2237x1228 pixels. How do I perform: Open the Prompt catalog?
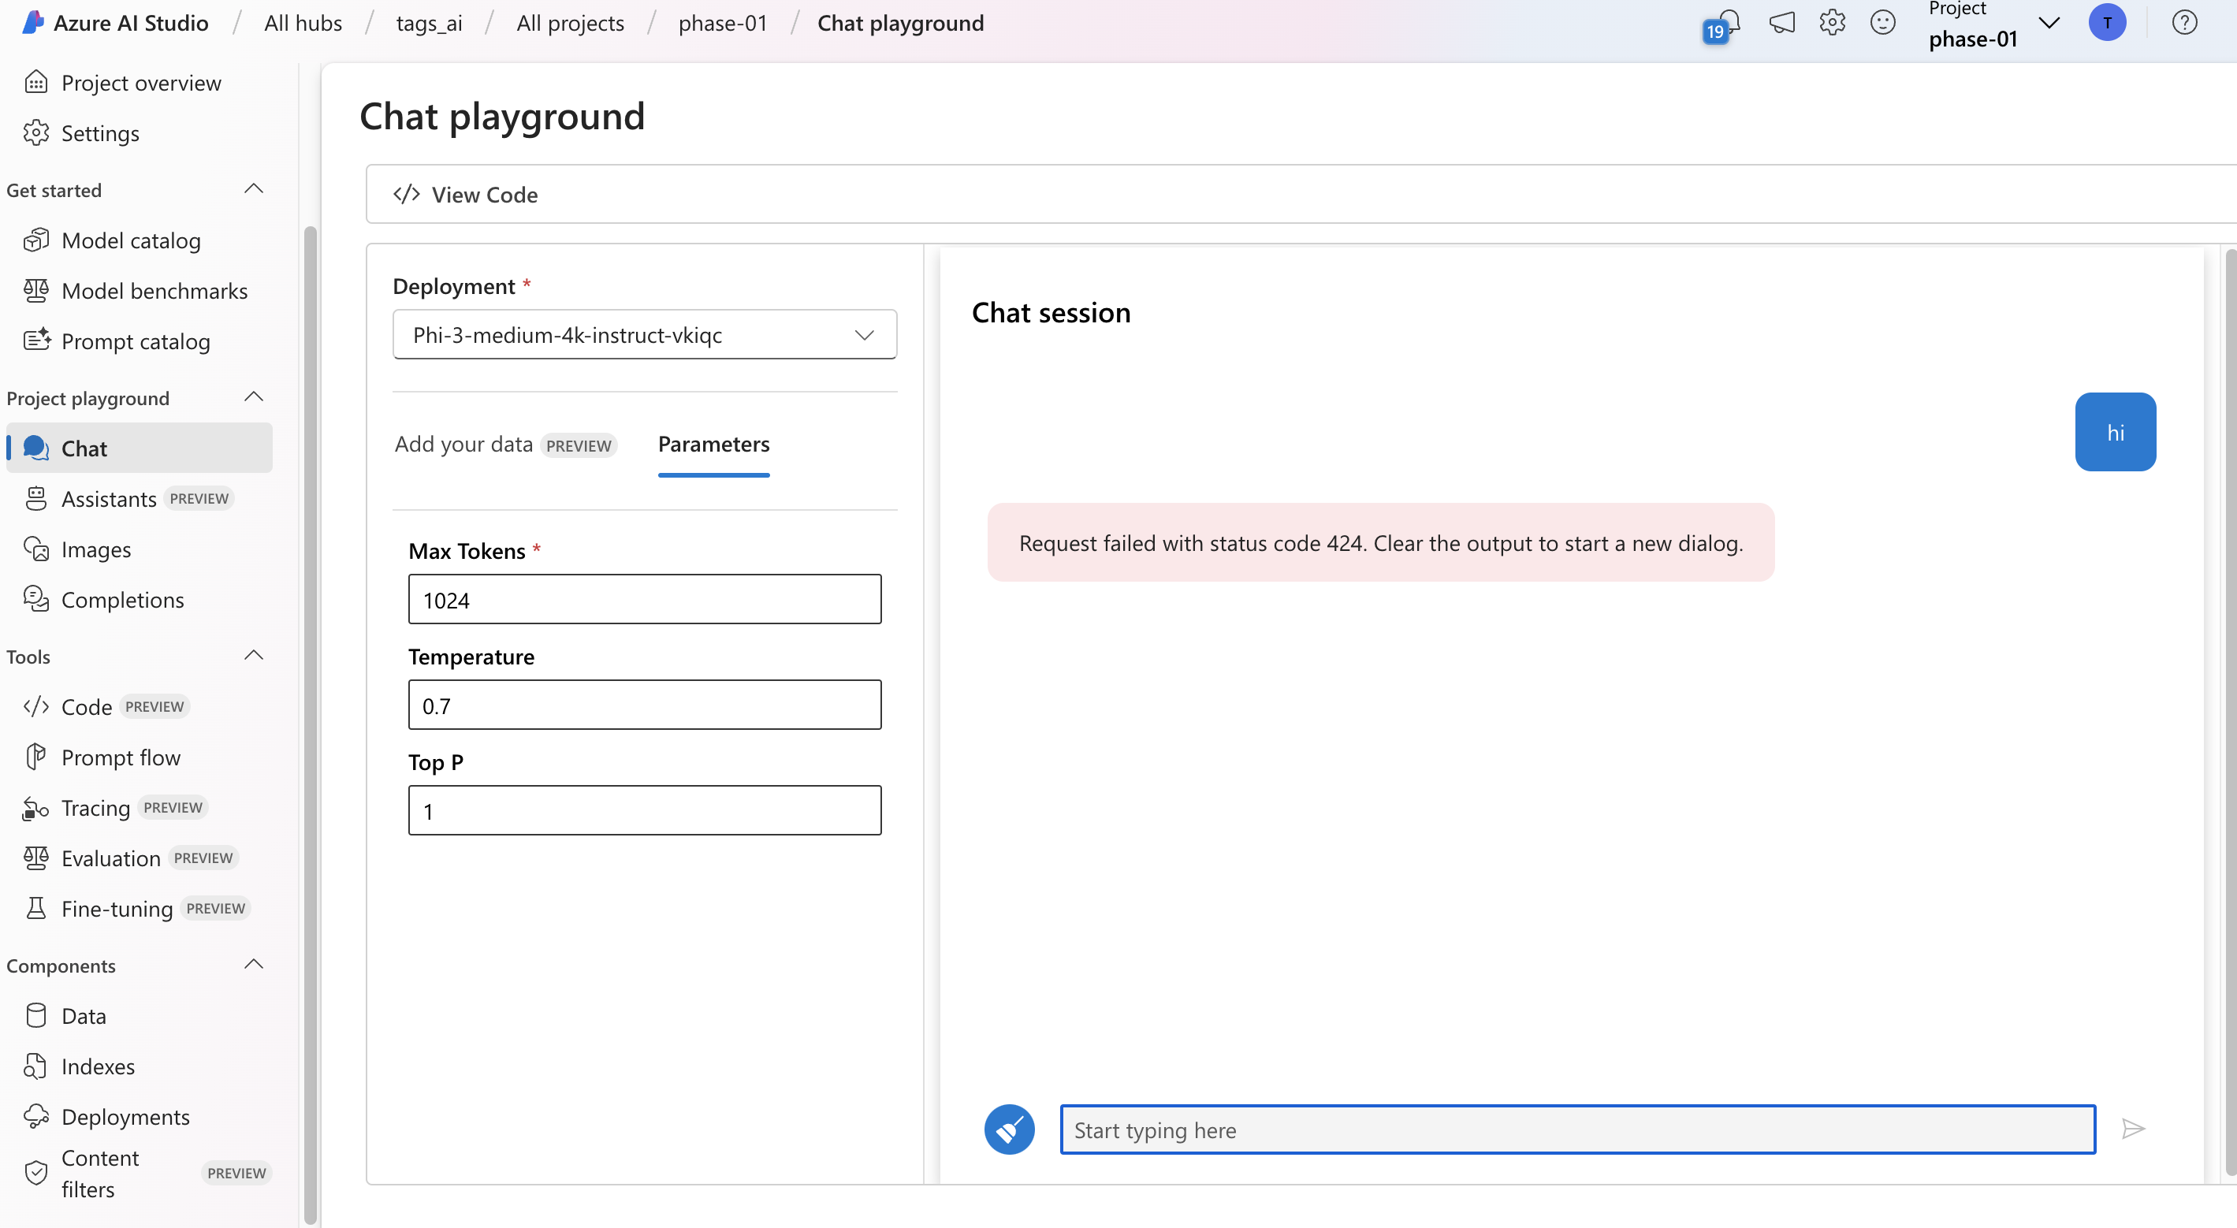(x=136, y=341)
